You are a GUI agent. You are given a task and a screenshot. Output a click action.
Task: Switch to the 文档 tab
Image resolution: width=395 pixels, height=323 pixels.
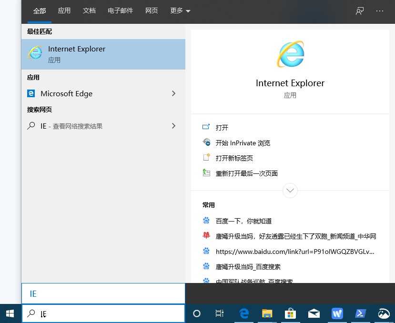(x=89, y=11)
